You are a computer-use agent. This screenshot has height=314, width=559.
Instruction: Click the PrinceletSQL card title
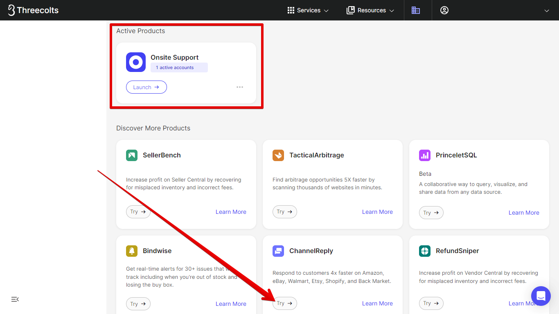[456, 155]
